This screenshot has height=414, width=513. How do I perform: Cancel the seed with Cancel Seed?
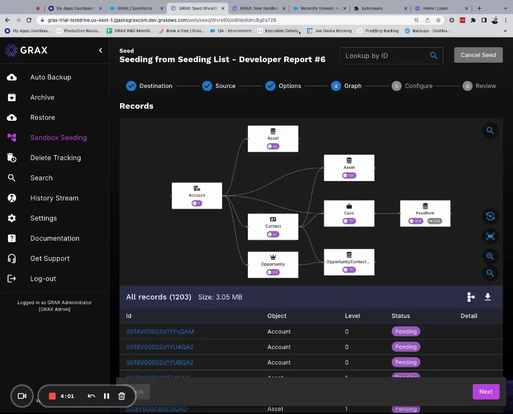478,55
